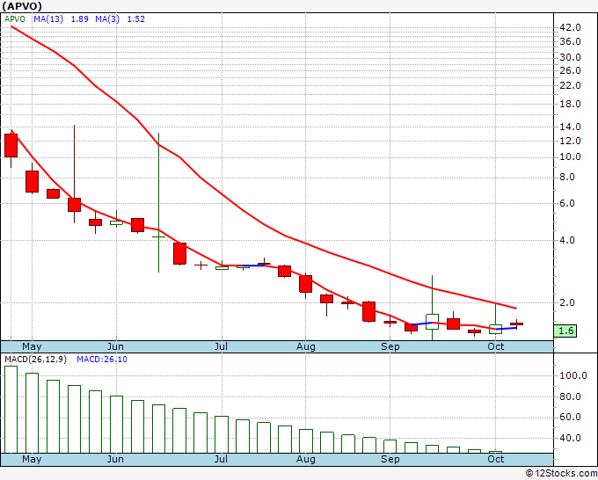Click the 100.0 MACD axis label

[x=572, y=375]
